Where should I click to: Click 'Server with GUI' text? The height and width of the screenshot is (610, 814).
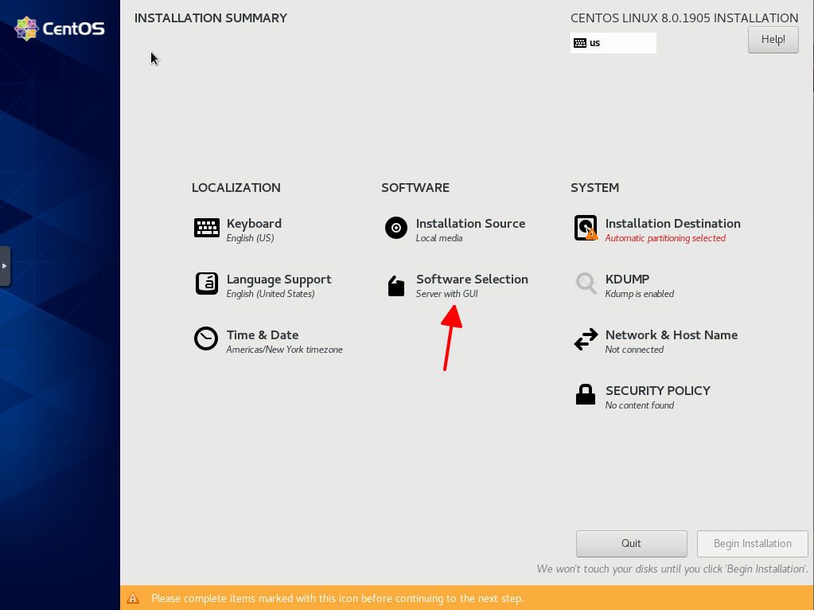(446, 294)
